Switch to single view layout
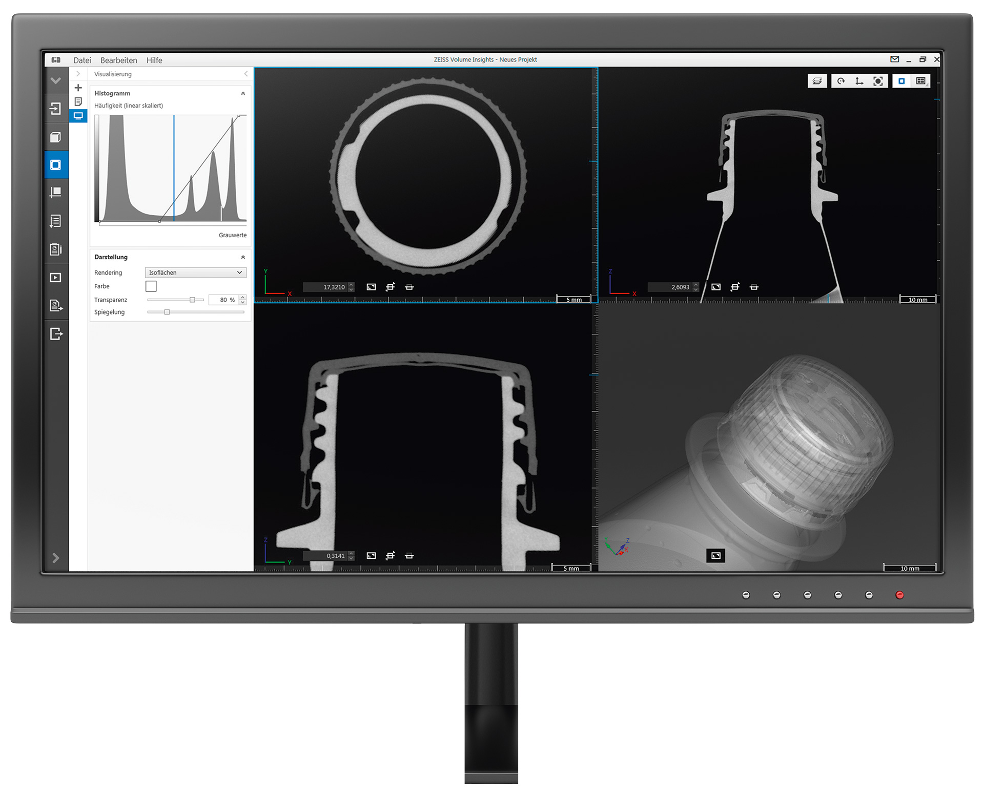This screenshot has height=796, width=984. click(901, 81)
